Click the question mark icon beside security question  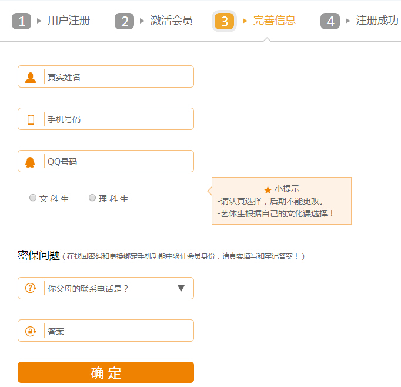(x=31, y=288)
